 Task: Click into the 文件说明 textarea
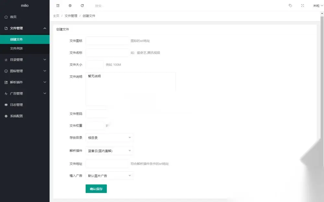[131, 89]
